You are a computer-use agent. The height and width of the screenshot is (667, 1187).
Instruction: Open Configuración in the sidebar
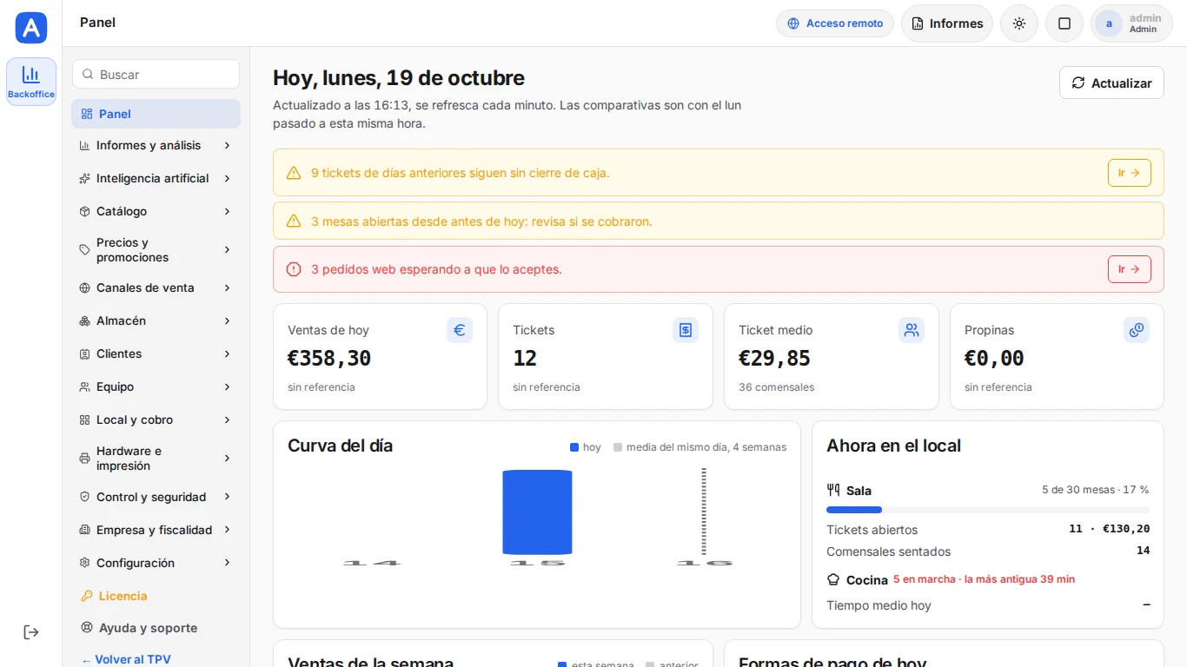click(x=156, y=563)
